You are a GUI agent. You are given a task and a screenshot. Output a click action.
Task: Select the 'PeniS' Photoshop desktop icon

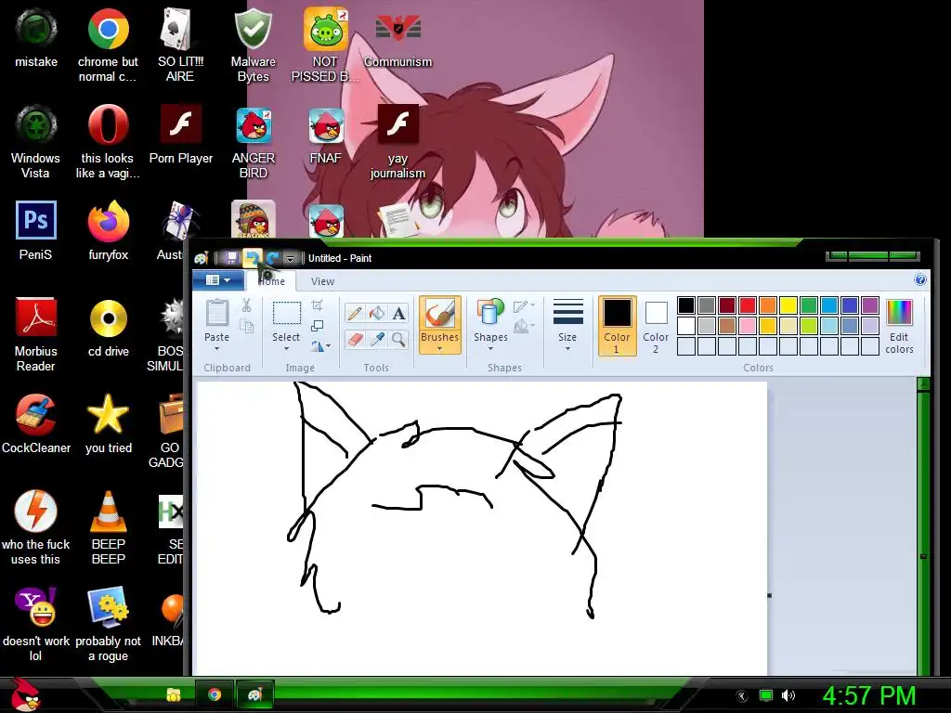coord(36,230)
